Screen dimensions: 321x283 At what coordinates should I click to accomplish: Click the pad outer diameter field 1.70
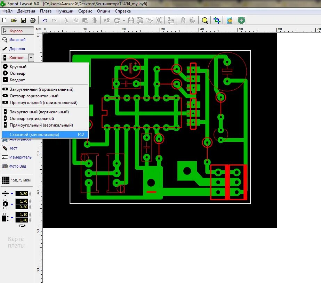pos(22,201)
